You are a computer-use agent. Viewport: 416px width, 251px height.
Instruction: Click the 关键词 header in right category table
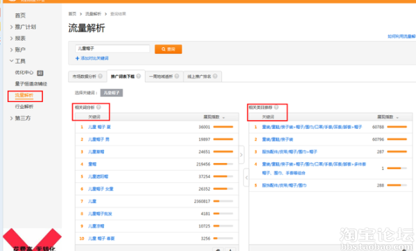coord(268,117)
